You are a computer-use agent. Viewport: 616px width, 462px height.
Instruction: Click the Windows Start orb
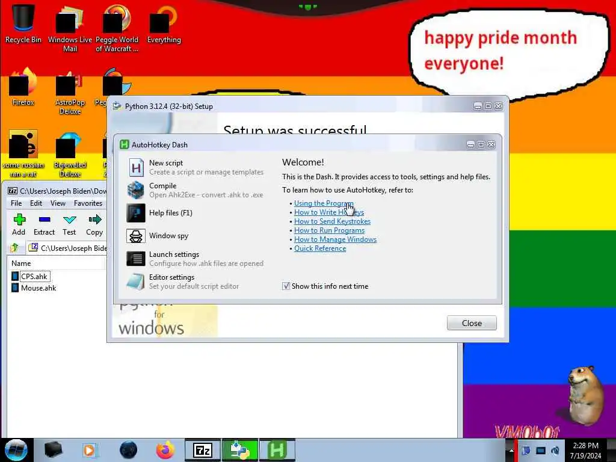tap(16, 450)
